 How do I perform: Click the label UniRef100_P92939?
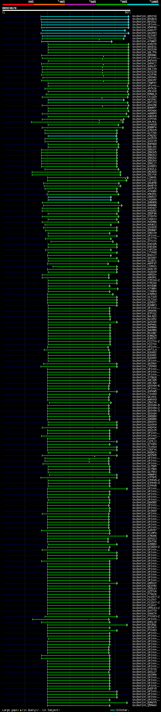coord(144,50)
